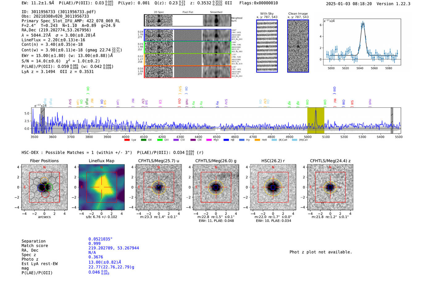Click the gray hatched band near 5460 Å
432x294 pixels.
[392, 121]
